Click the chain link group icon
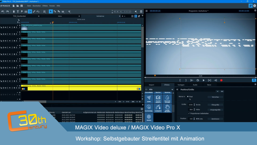257x145 pixels. (34, 12)
